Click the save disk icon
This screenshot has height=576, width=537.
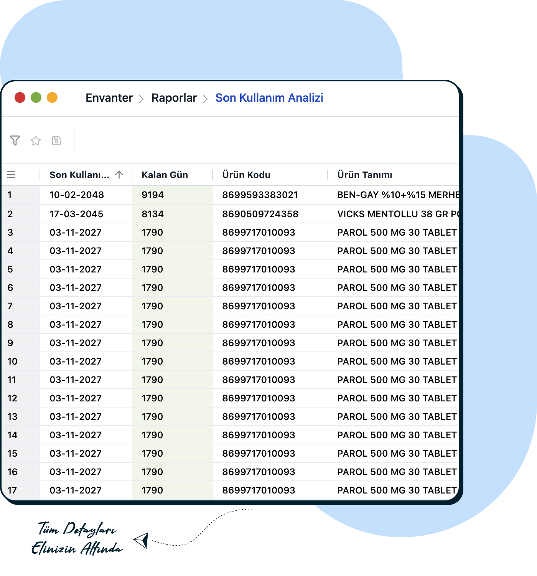coord(56,140)
